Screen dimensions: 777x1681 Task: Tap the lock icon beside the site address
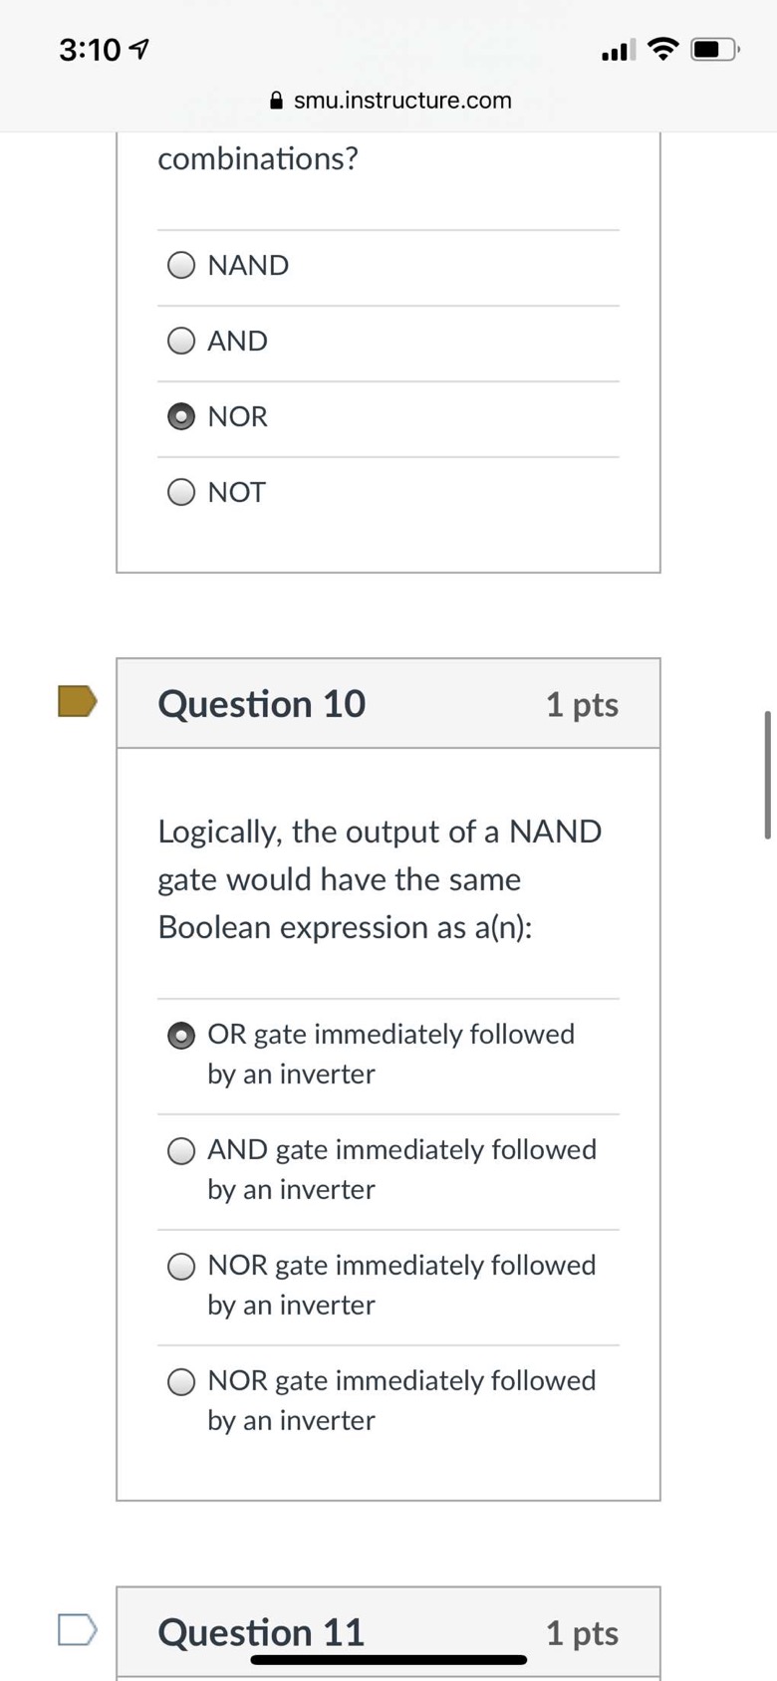pos(277,101)
